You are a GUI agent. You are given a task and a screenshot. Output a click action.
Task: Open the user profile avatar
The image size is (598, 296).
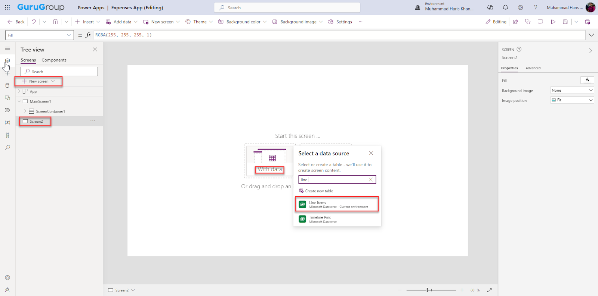(590, 7)
